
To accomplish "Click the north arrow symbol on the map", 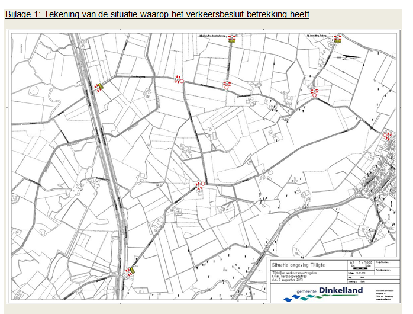I will [x=346, y=57].
